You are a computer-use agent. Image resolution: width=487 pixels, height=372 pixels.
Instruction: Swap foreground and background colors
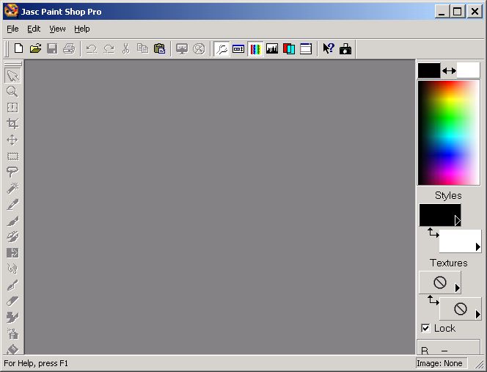click(449, 70)
